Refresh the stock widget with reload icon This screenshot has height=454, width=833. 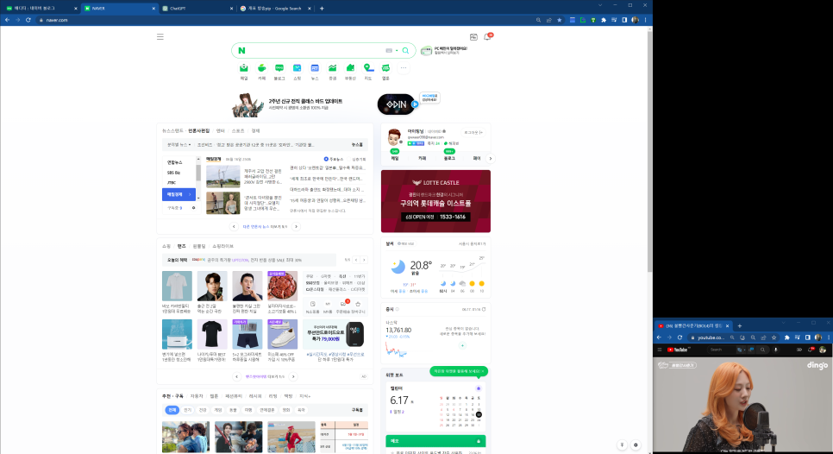tap(484, 309)
